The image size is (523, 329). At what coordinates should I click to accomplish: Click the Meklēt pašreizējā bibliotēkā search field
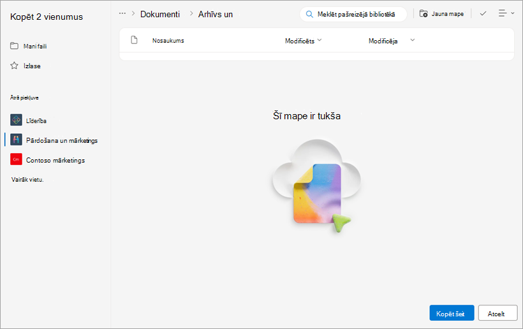tap(353, 14)
